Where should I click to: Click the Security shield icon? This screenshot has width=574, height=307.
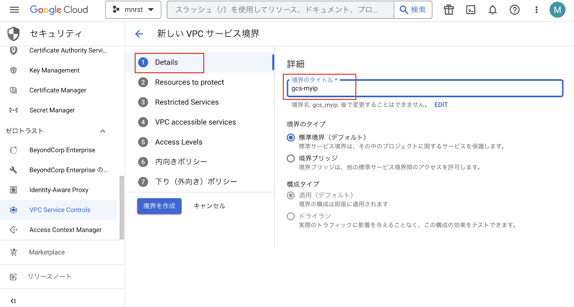pos(14,34)
